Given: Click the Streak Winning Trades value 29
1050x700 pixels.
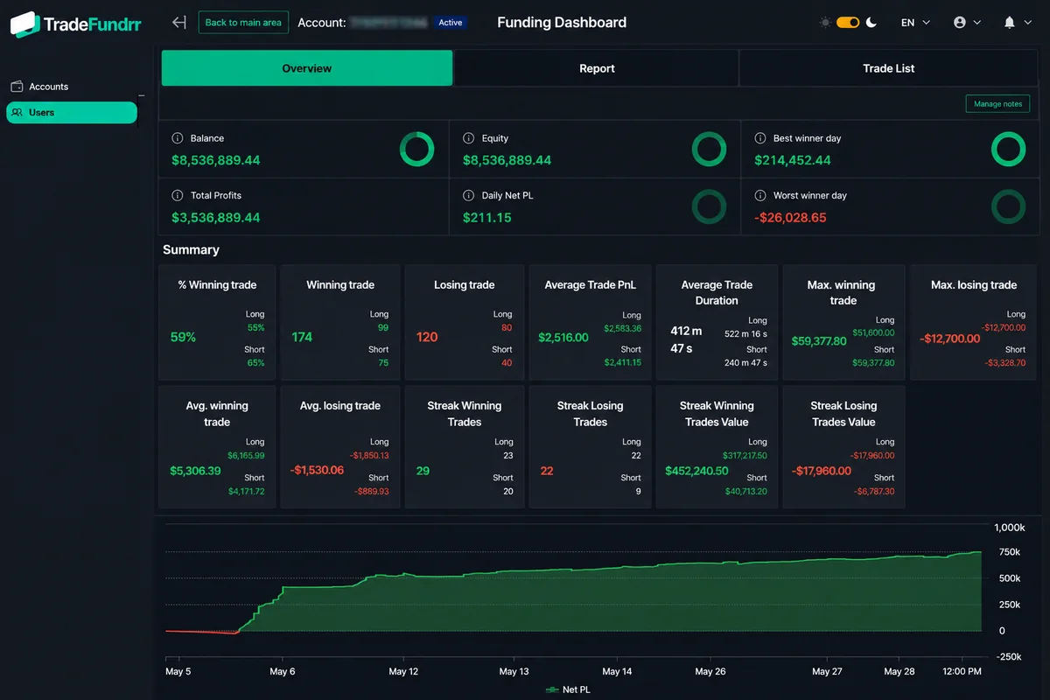Looking at the screenshot, I should [x=423, y=471].
